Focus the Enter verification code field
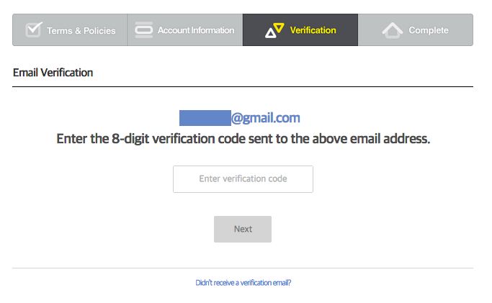 click(x=243, y=179)
